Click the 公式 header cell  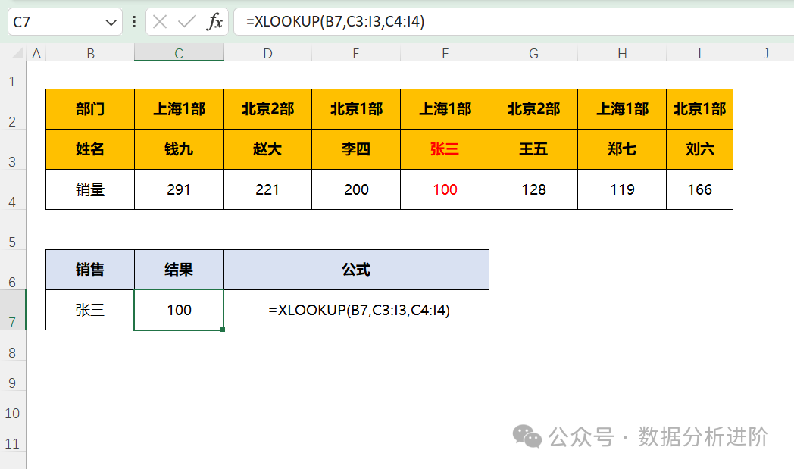coord(356,270)
